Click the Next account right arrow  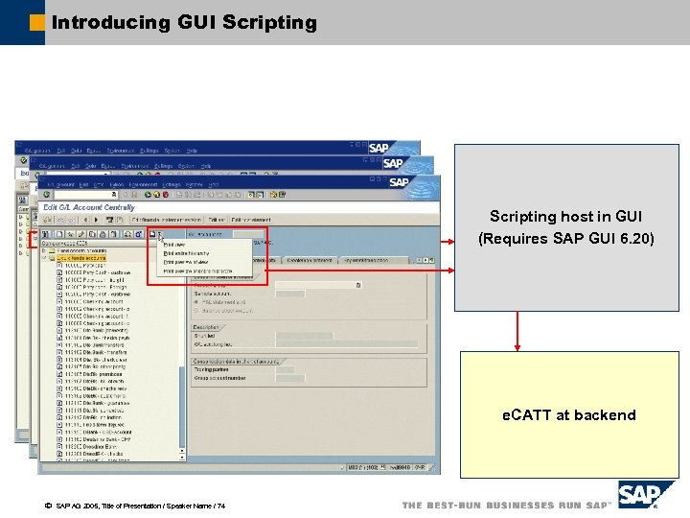pos(96,220)
